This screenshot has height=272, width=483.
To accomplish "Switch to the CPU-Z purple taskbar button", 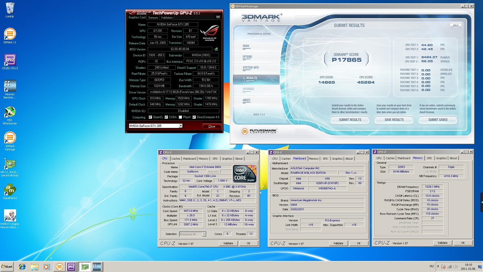I will point(71,267).
